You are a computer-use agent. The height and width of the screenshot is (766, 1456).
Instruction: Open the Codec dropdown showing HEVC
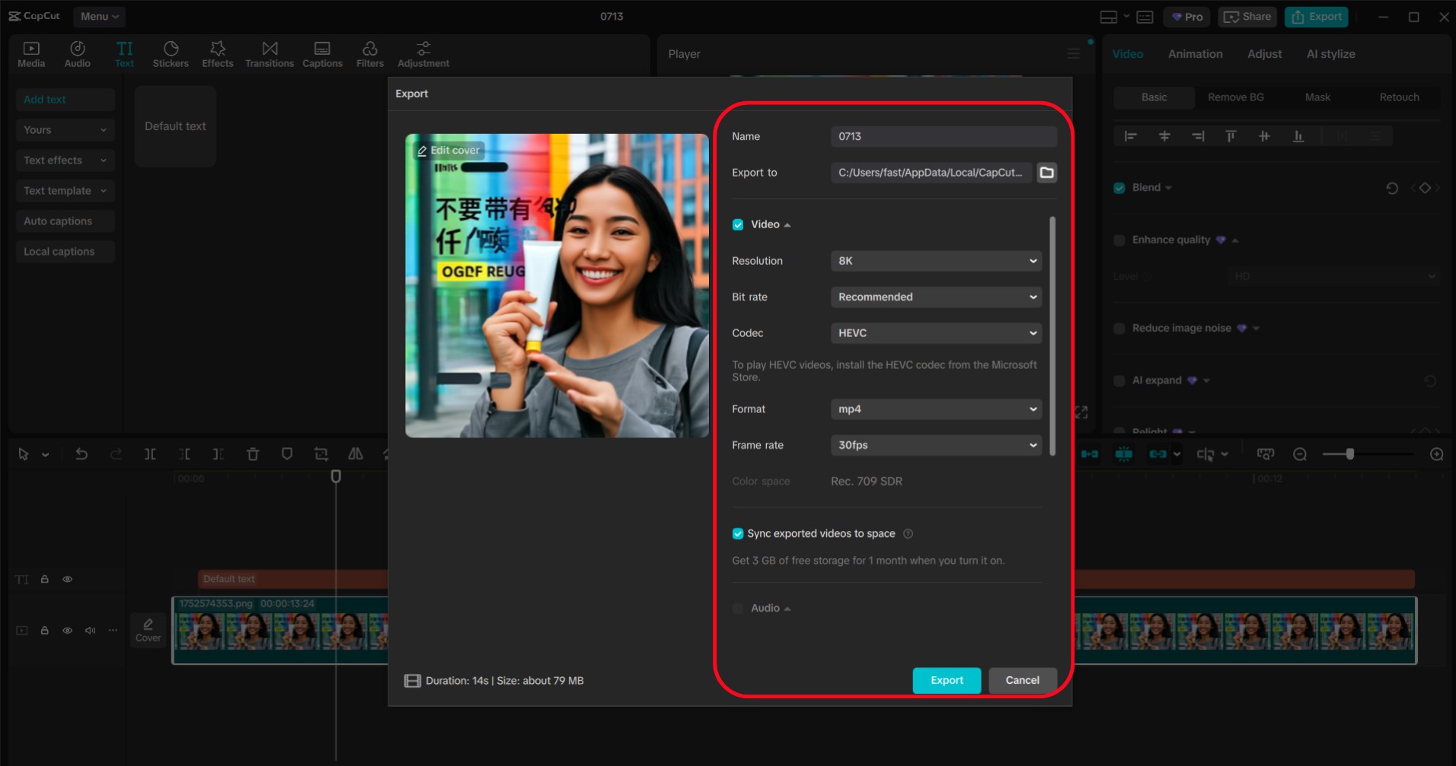point(936,333)
